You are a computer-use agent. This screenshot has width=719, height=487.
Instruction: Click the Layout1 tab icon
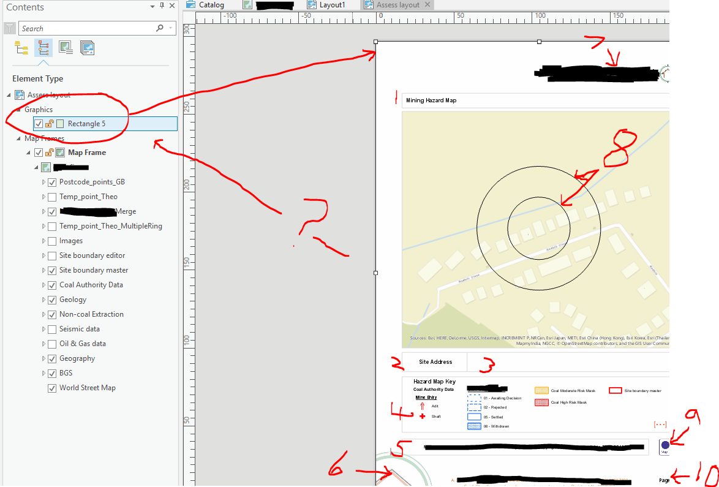[312, 4]
